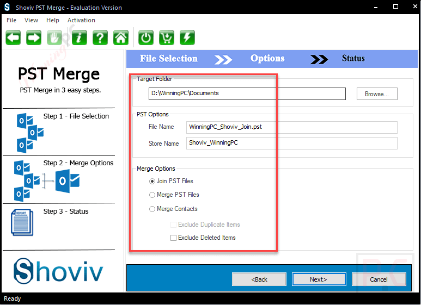Click the green Back arrow toolbar icon
The height and width of the screenshot is (305, 421).
coord(13,38)
